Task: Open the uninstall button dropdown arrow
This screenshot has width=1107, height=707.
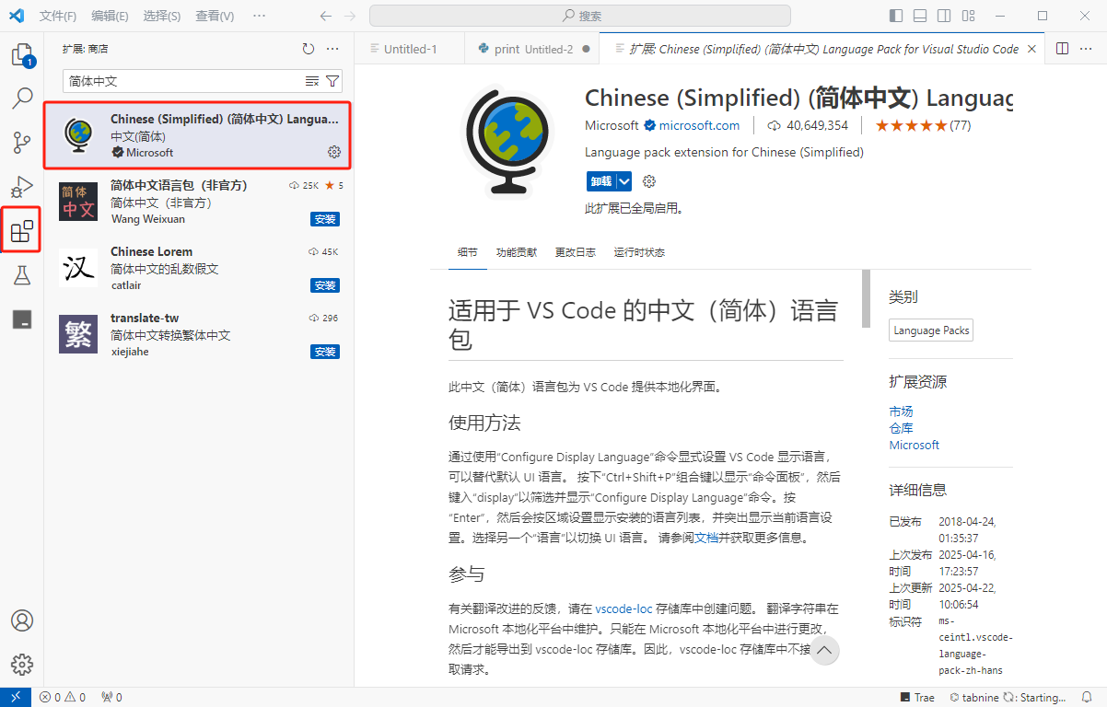Action: click(x=623, y=181)
